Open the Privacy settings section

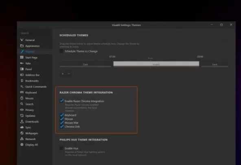[29, 110]
